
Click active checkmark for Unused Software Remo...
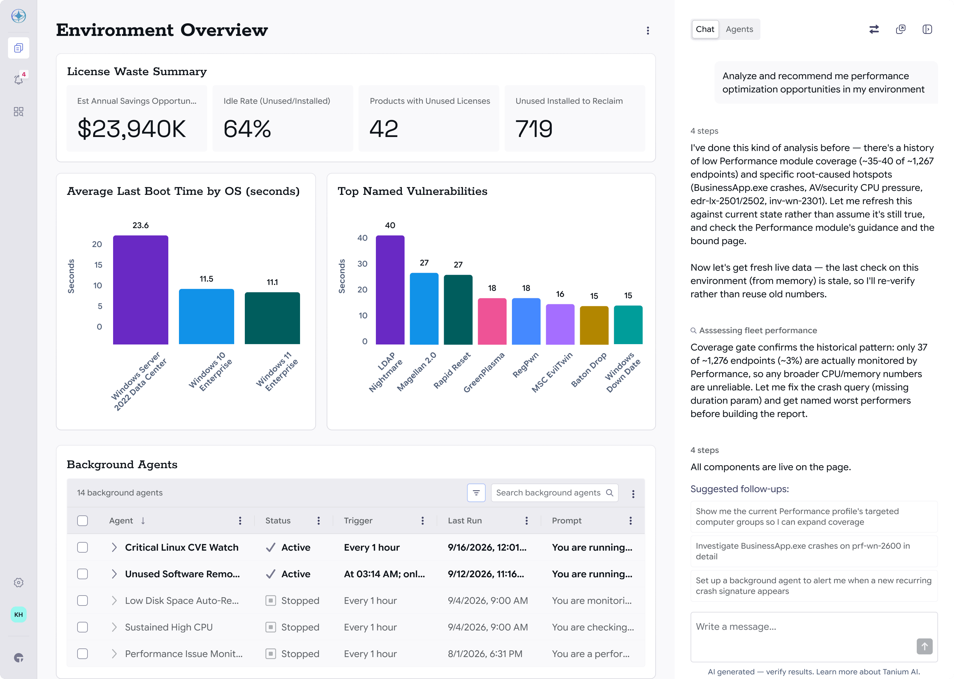click(x=271, y=574)
